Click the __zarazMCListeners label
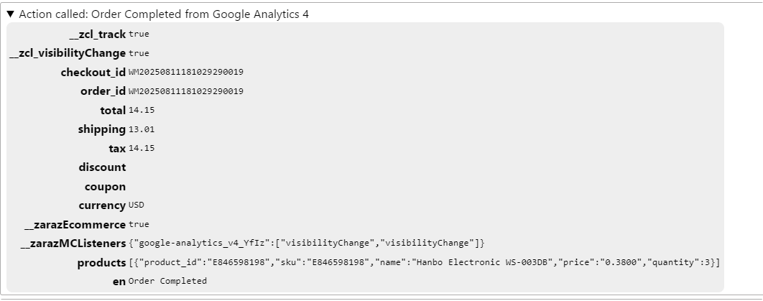 (x=73, y=244)
